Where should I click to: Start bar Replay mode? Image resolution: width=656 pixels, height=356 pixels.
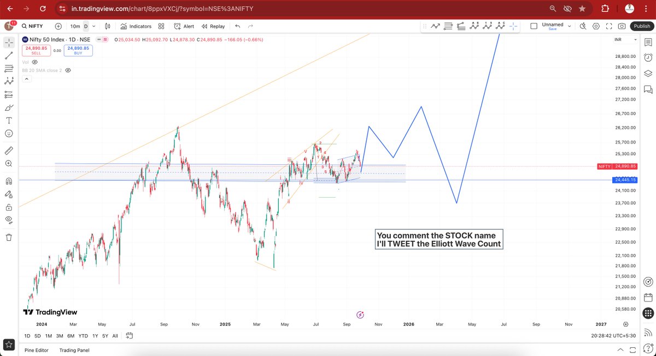213,26
